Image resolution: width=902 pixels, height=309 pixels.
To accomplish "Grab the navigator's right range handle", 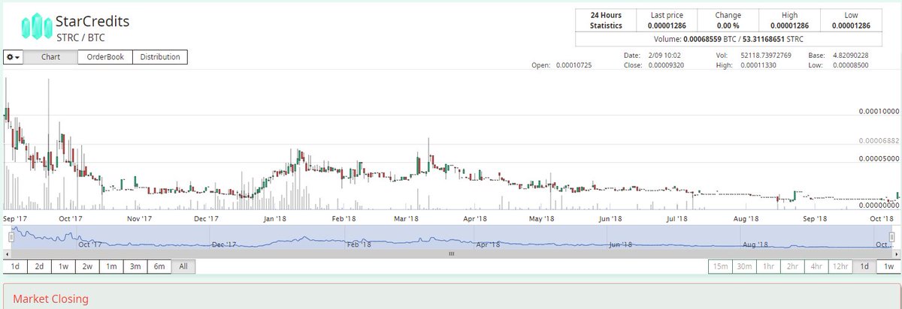I will click(891, 236).
